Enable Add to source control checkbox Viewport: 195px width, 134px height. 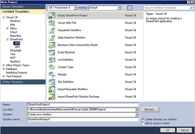point(143,123)
